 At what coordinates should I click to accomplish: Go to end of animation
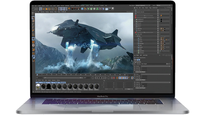pos(108,78)
